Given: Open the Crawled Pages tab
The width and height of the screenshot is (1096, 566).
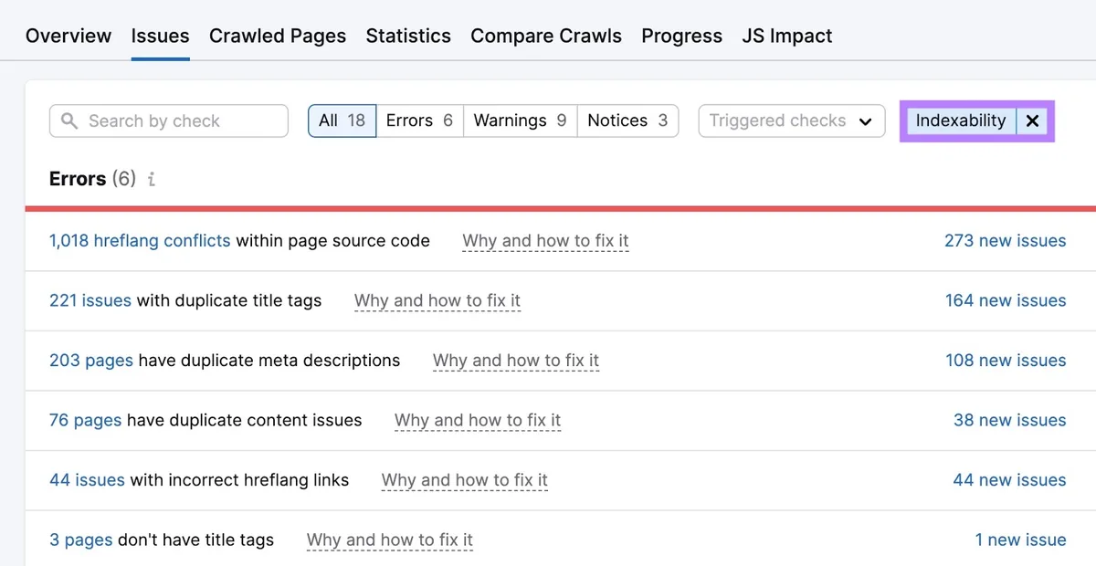Looking at the screenshot, I should tap(278, 36).
